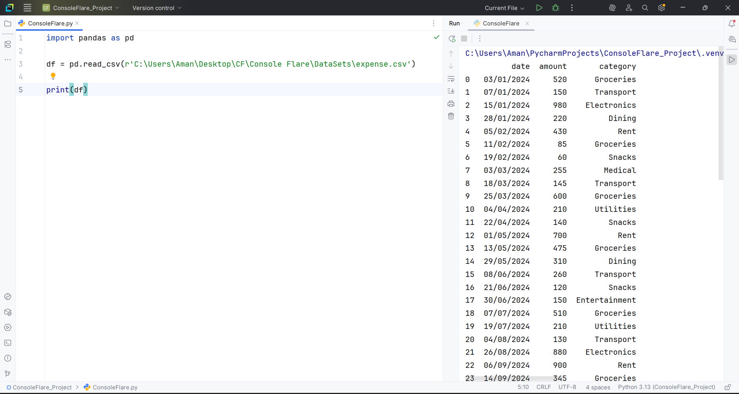Open the main hamburger menu
The width and height of the screenshot is (739, 394).
click(27, 8)
